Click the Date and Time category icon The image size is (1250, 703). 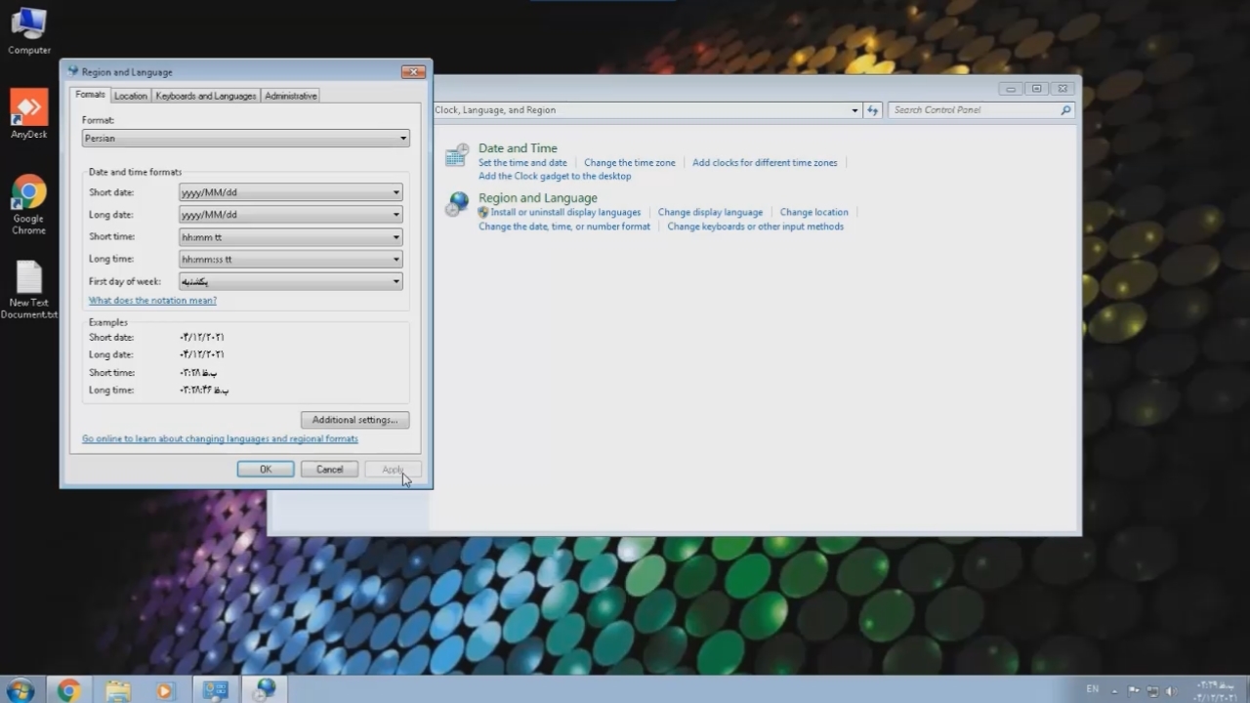coord(456,156)
